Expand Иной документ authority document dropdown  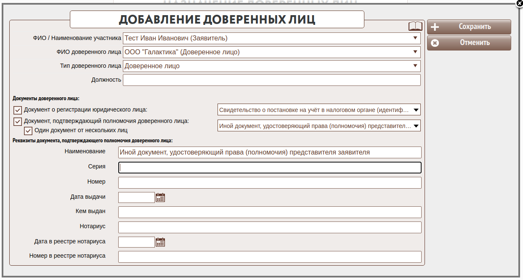(319, 125)
